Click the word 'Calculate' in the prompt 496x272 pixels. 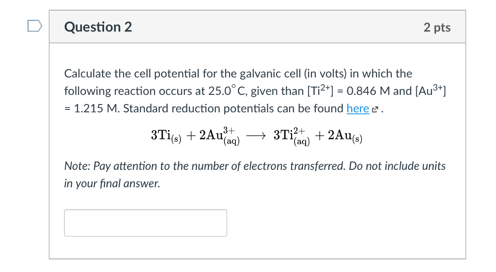coord(88,74)
